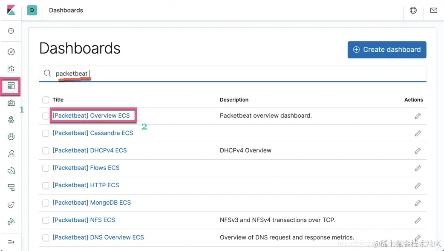Open [Packetbeat] Flows ECS dashboard link
Screen dimensions: 444x251
point(86,168)
